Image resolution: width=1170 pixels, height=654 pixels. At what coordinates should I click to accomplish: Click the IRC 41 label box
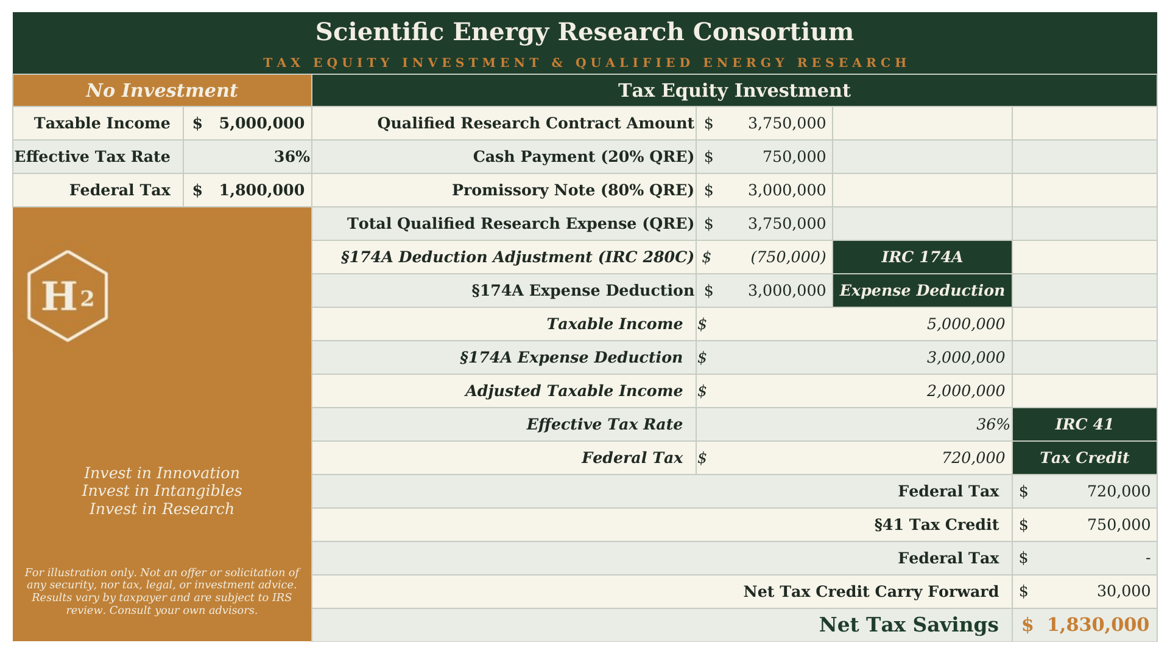click(1084, 425)
